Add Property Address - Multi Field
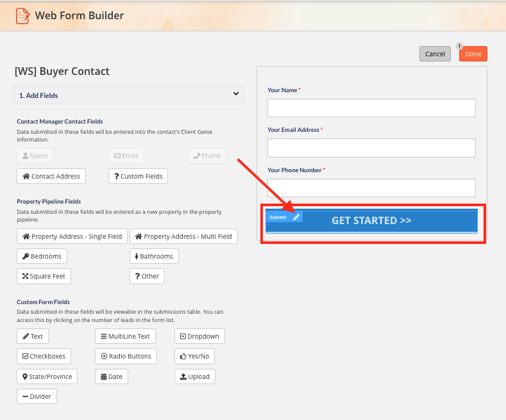 [183, 236]
